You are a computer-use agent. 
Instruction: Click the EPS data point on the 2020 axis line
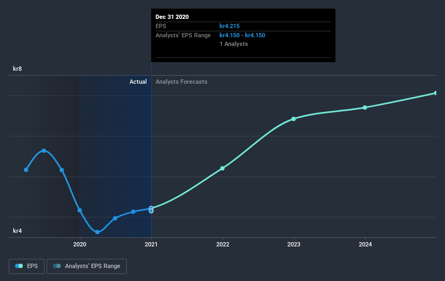(x=80, y=210)
